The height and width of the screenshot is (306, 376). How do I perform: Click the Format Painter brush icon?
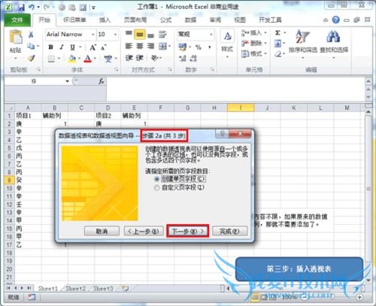click(x=31, y=59)
